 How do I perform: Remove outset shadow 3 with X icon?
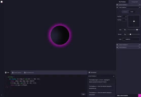coord(140,45)
